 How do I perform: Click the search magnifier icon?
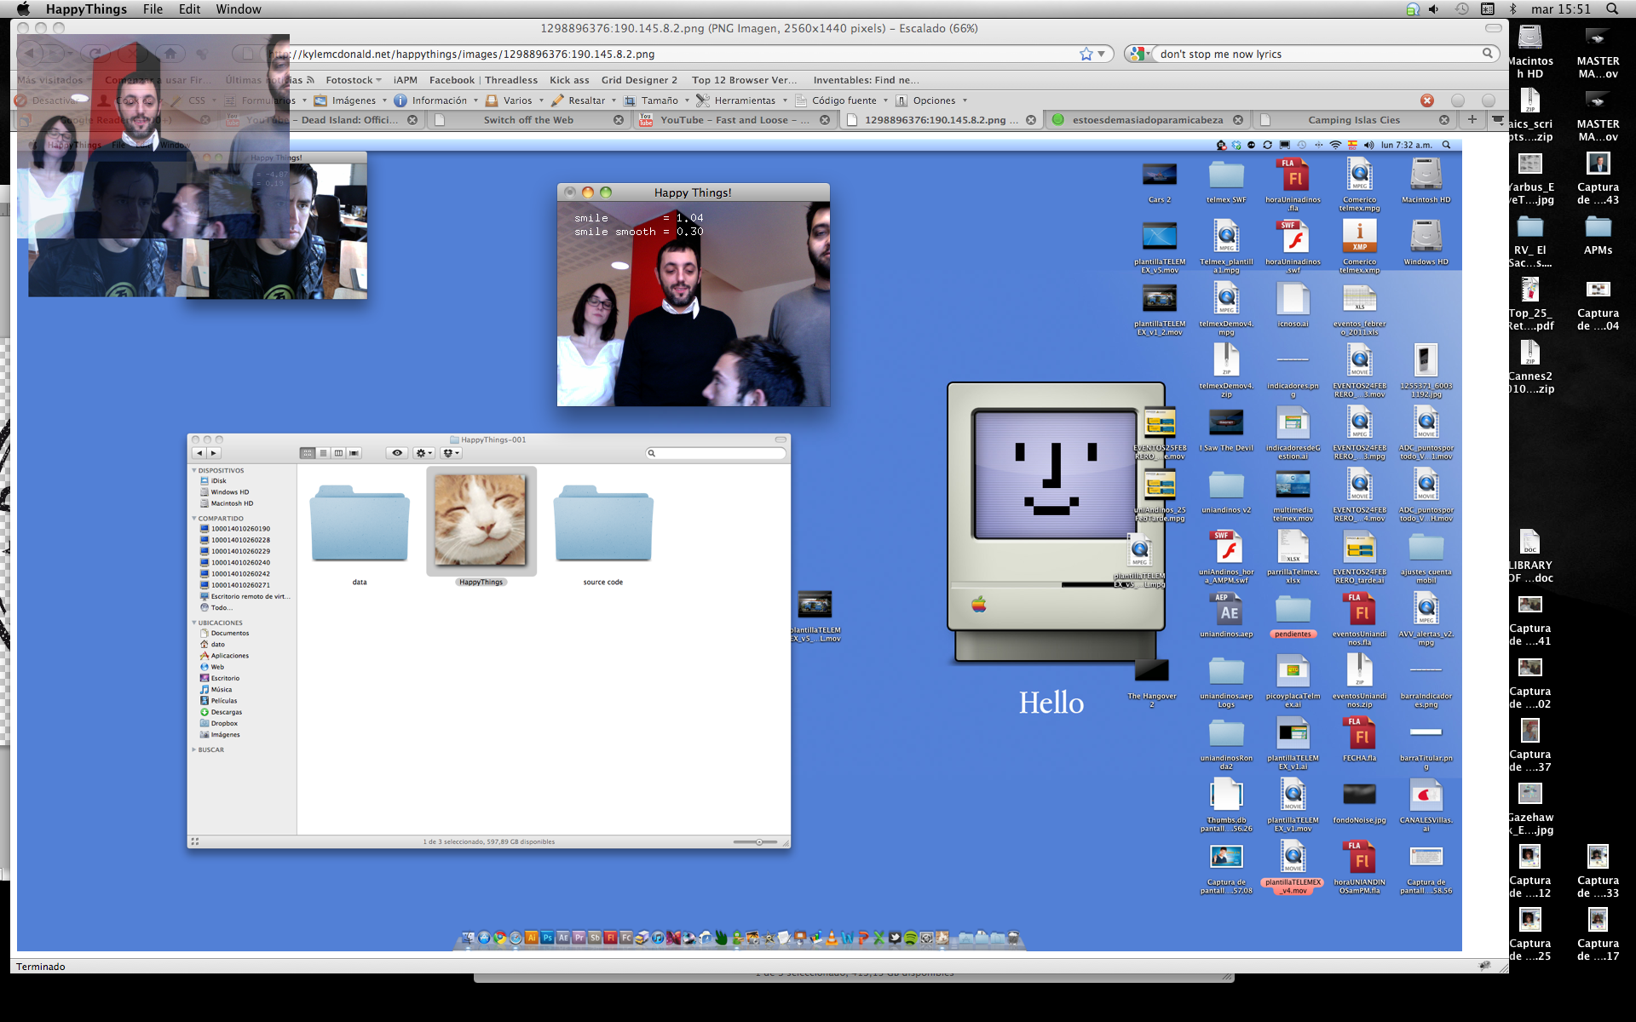[1487, 54]
